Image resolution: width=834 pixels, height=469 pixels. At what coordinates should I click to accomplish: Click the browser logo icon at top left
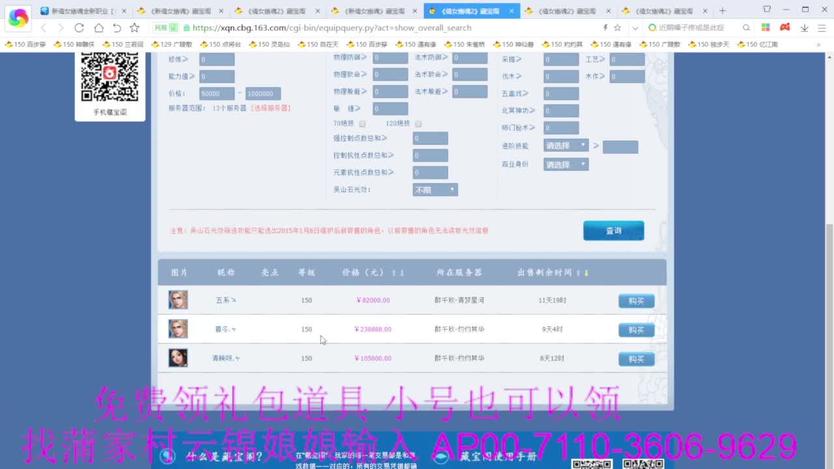coord(18,18)
